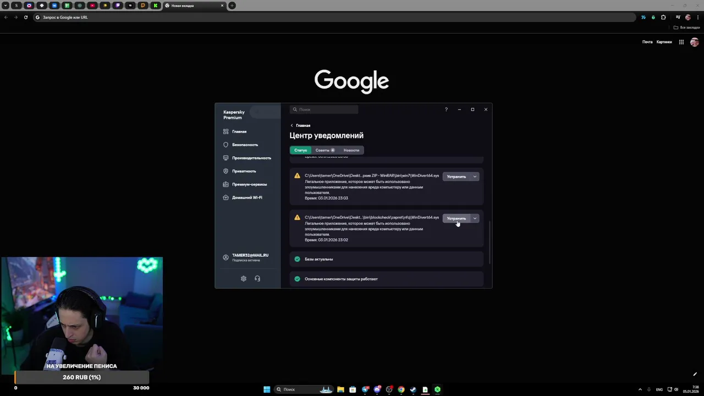Open Google apps grid
This screenshot has height=396, width=704.
(x=681, y=42)
